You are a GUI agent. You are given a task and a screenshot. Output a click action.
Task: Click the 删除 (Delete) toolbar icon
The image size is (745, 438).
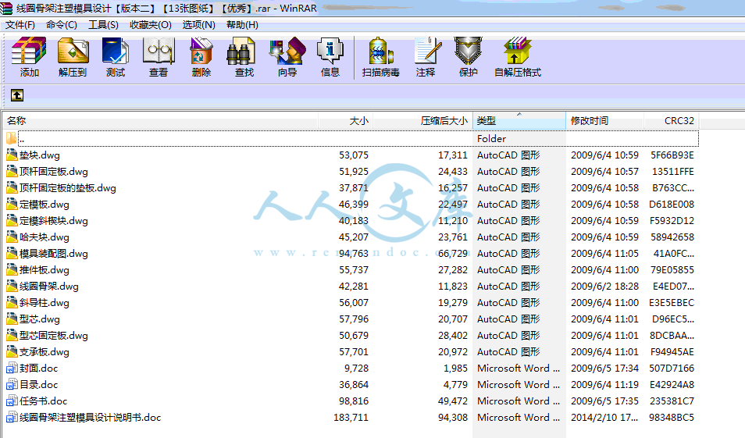201,51
